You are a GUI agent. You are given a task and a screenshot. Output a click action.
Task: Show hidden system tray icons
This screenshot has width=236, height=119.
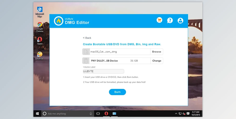pyautogui.click(x=176, y=114)
